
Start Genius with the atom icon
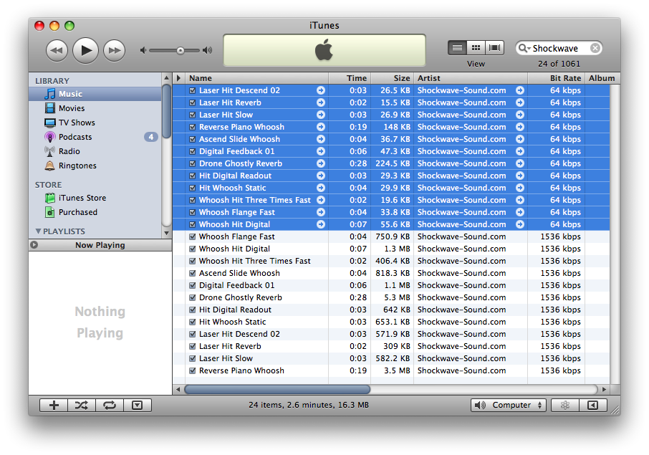(x=564, y=405)
